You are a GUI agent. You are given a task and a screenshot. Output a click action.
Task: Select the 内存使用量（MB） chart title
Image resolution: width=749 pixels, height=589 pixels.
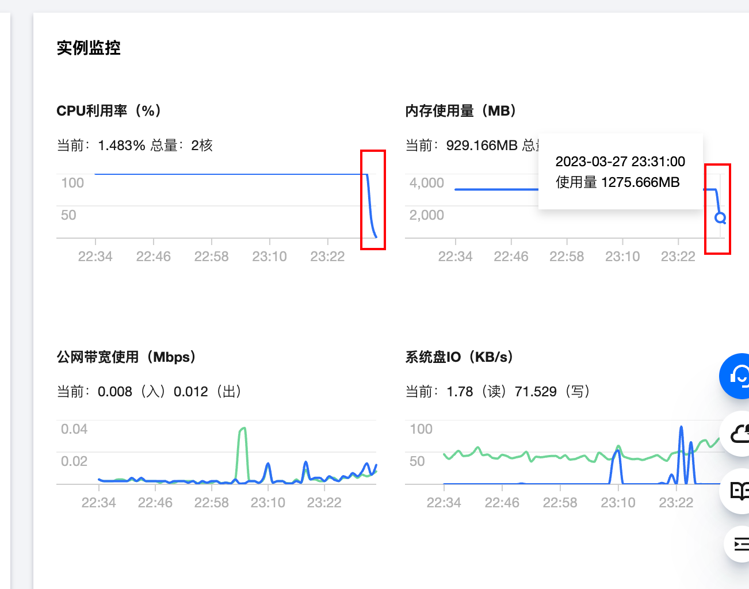tap(461, 110)
